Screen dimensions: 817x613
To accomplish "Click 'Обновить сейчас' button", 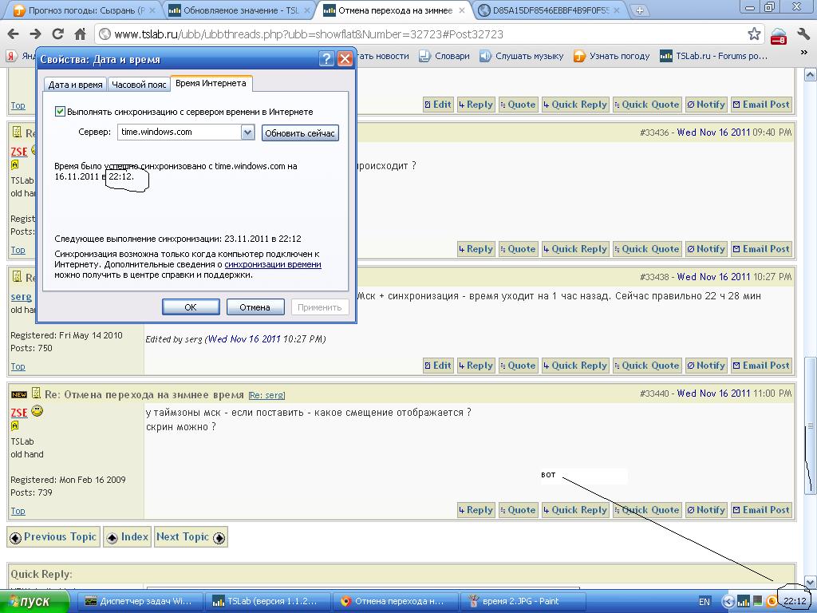I will click(300, 133).
